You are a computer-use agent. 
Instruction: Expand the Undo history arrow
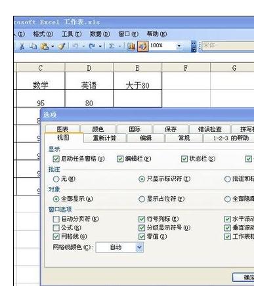click(83, 47)
